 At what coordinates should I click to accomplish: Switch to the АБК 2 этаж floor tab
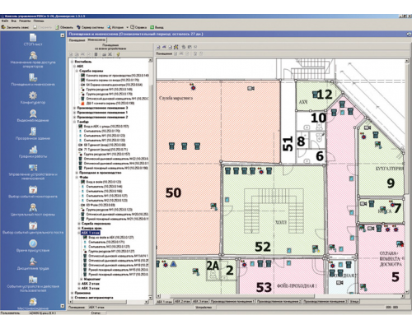[x=182, y=301]
